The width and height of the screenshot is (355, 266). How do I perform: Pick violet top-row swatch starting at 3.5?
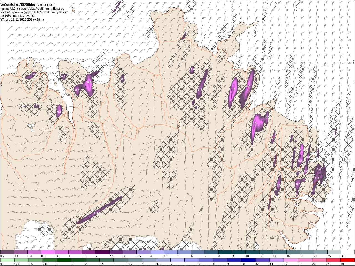coord(143,252)
